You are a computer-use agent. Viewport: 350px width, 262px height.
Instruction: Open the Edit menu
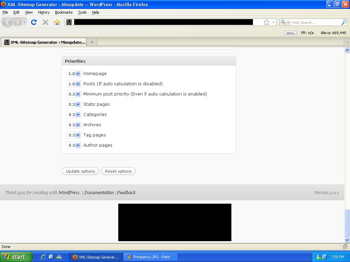click(16, 13)
